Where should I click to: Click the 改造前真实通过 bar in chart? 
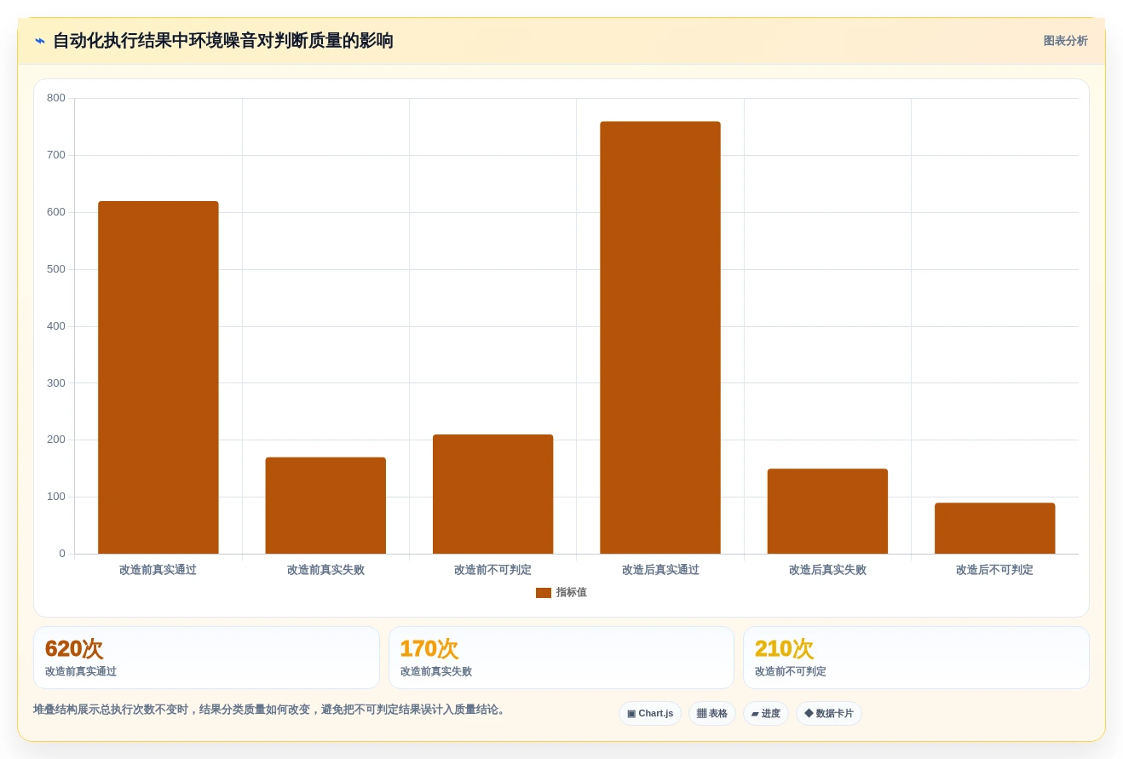pos(158,377)
